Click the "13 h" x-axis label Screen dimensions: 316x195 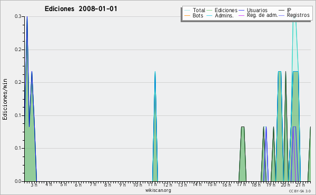pyautogui.click(x=182, y=184)
